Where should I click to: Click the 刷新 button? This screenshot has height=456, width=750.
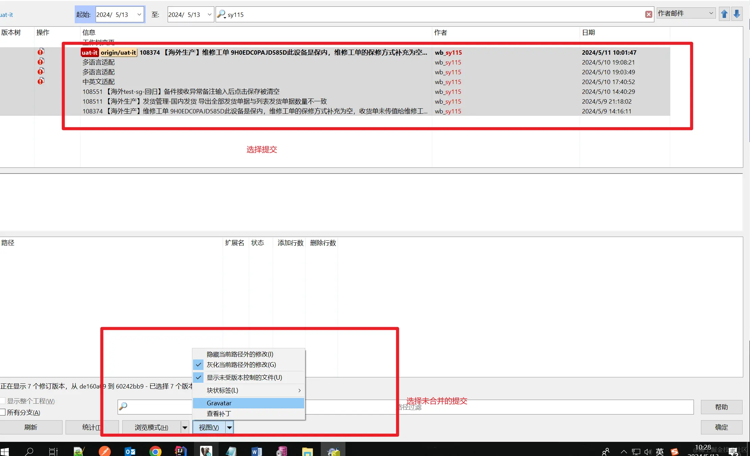point(31,427)
